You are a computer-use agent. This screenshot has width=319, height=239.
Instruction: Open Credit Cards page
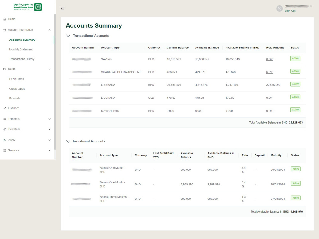pyautogui.click(x=17, y=89)
